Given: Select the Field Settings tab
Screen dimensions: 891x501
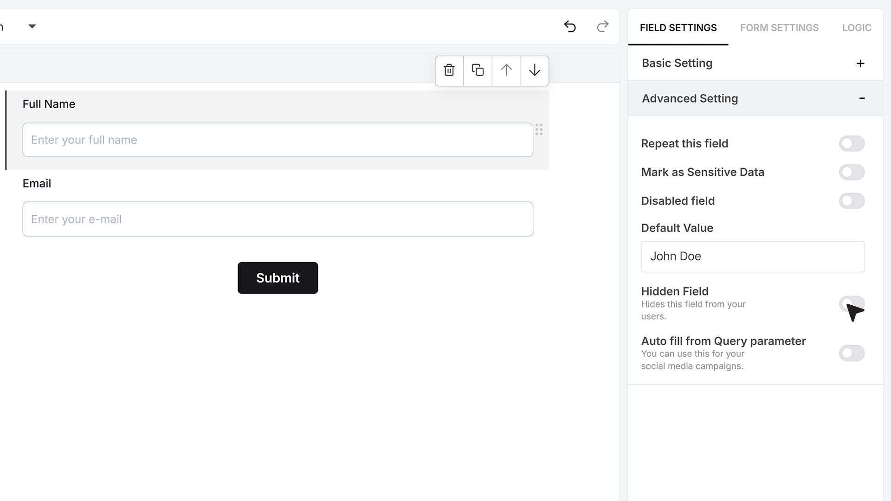Looking at the screenshot, I should coord(678,28).
